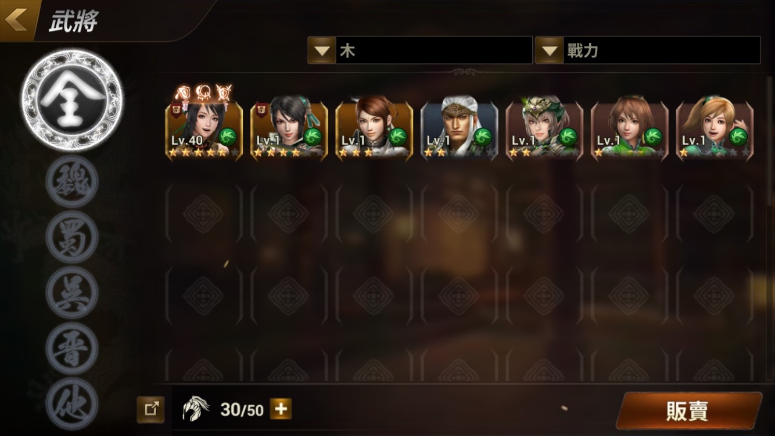Open the 木 element filter dropdown arrow

[x=322, y=51]
